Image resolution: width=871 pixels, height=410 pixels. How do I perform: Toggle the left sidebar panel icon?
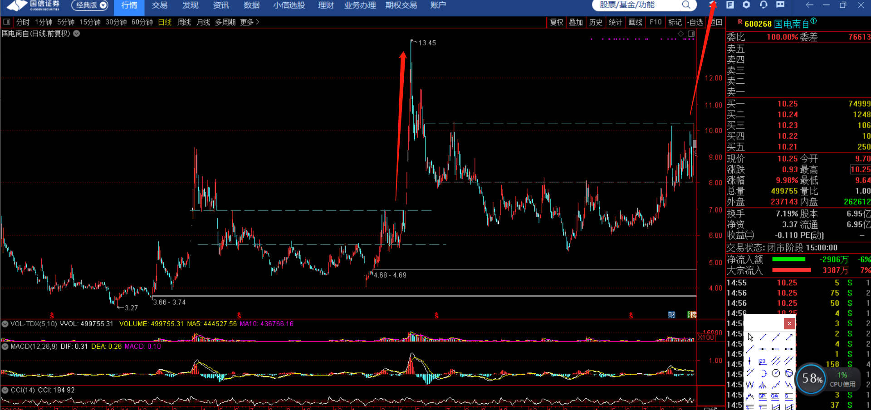tap(7, 22)
